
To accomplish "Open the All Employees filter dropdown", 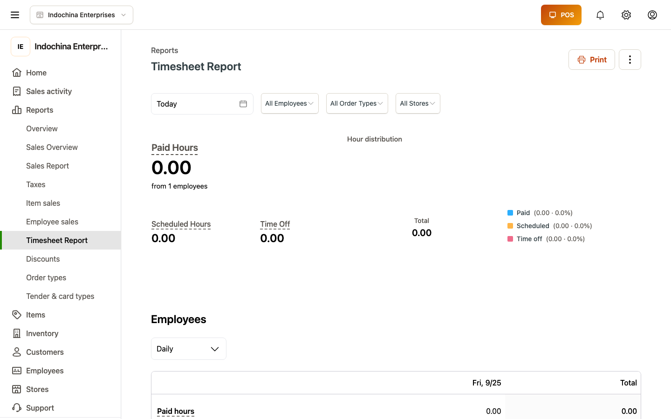I will (290, 103).
